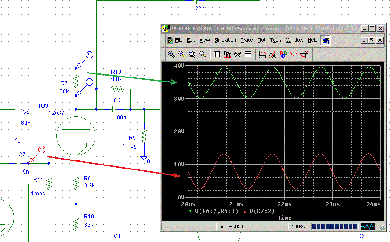Screen dimensions: 390x242
Task: Click the Zoom Out magnifier icon
Action: (181, 54)
